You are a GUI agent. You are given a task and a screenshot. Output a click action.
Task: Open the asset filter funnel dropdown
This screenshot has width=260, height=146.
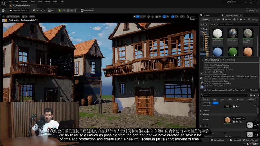[x=213, y=24]
